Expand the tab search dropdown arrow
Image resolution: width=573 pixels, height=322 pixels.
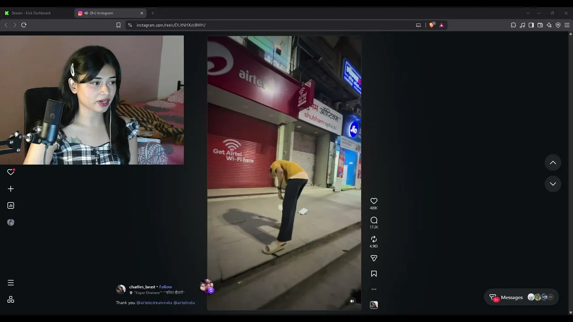pos(528,13)
